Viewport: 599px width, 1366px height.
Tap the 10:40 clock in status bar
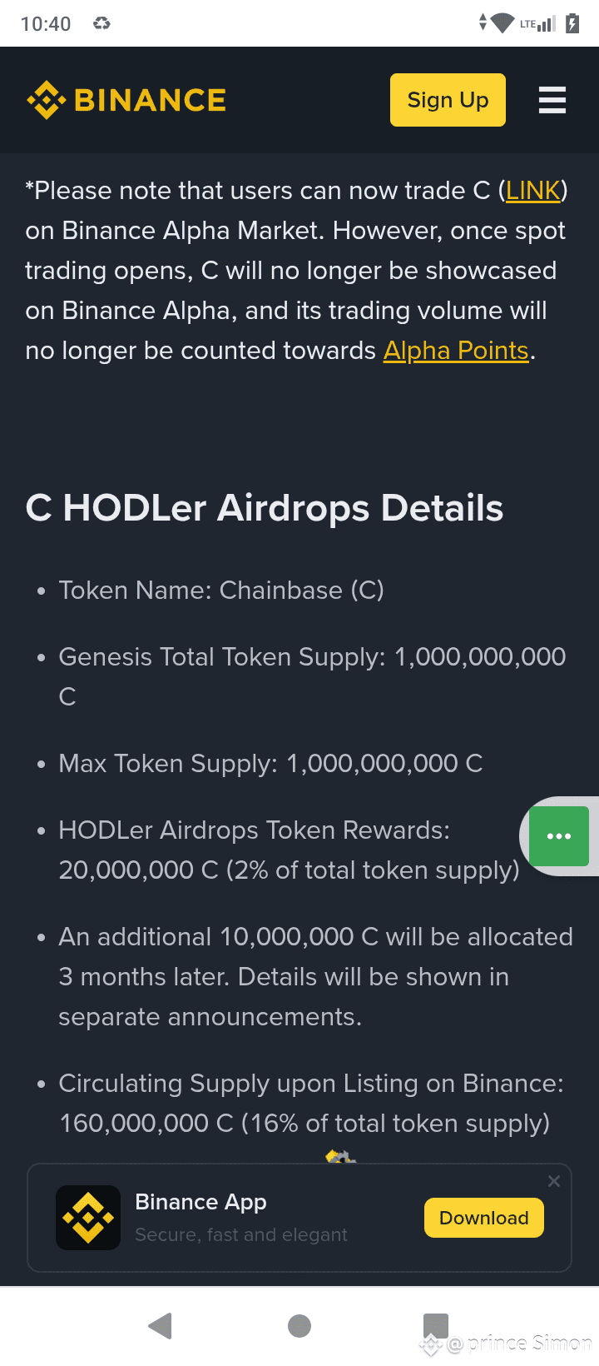click(46, 23)
